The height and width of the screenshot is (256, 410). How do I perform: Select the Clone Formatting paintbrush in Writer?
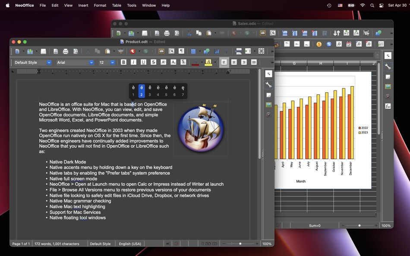[120, 51]
